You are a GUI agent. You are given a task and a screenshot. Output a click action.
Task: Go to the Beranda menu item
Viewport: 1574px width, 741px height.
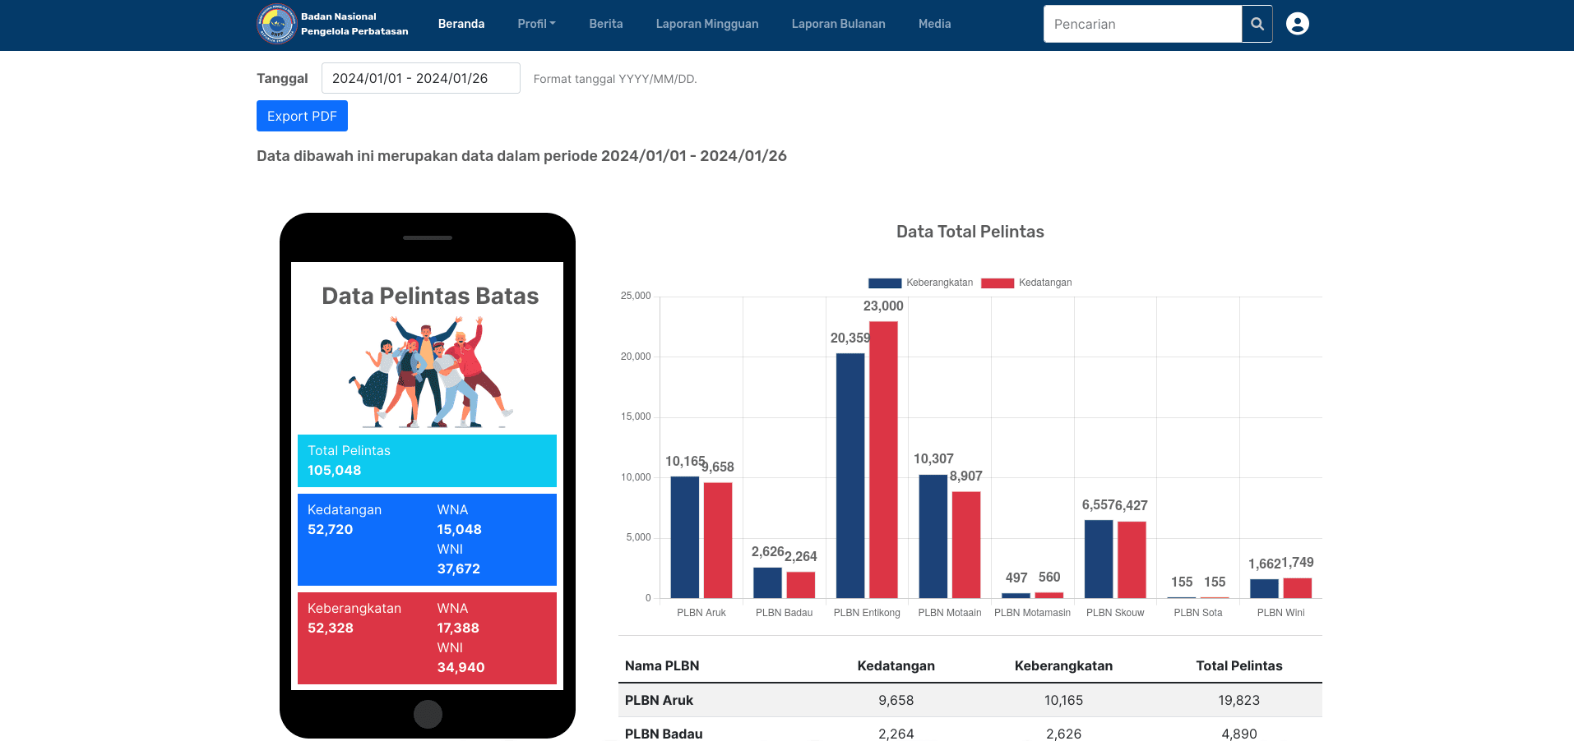[x=461, y=24]
